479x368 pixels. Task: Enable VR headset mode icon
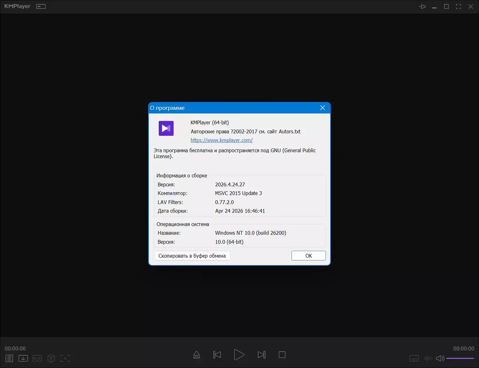[37, 358]
